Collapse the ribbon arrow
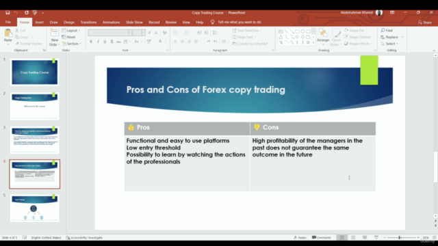The height and width of the screenshot is (246, 438). 434,51
